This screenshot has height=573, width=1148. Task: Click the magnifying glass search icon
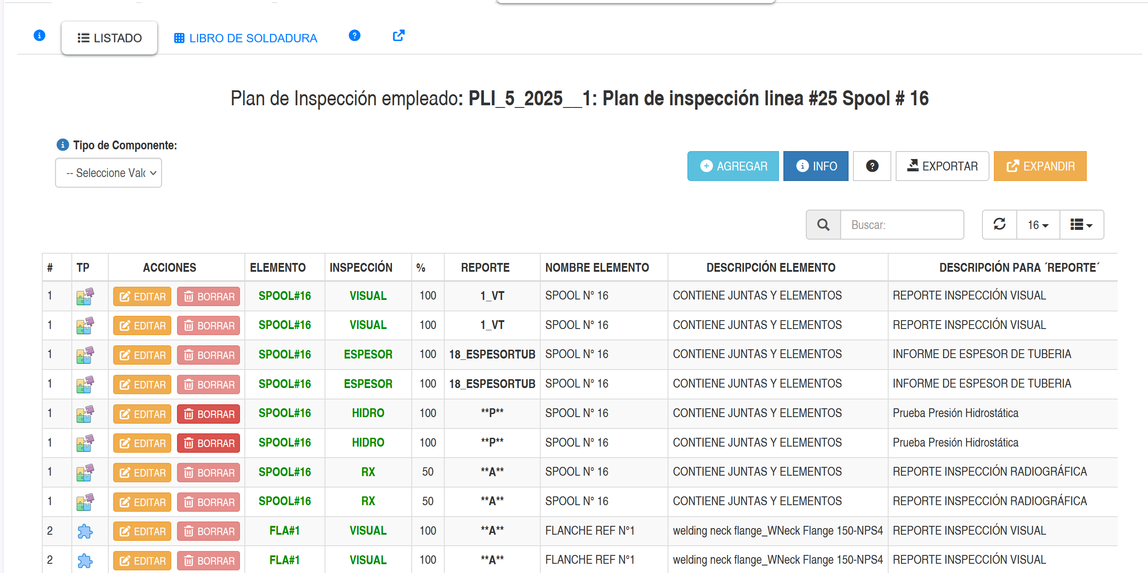click(x=823, y=225)
